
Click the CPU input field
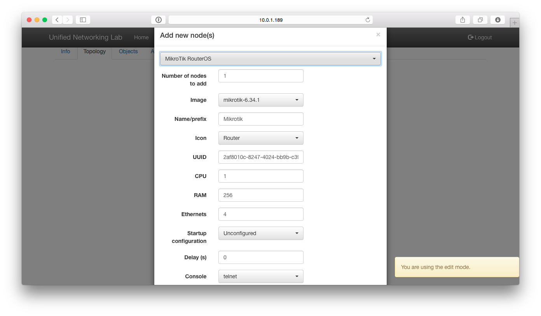point(261,176)
